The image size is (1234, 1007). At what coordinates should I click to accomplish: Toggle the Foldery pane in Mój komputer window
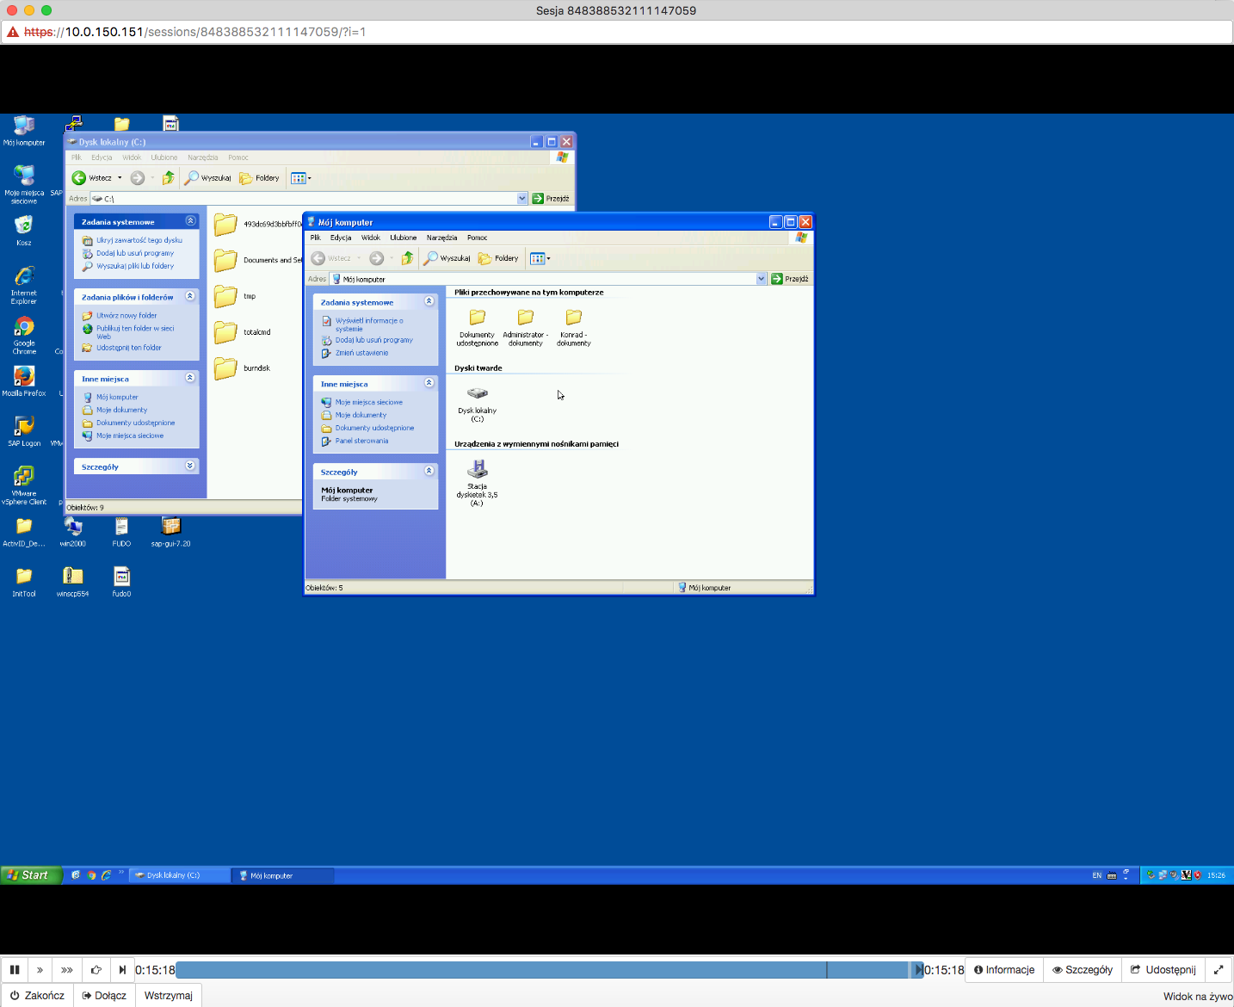[x=498, y=258]
